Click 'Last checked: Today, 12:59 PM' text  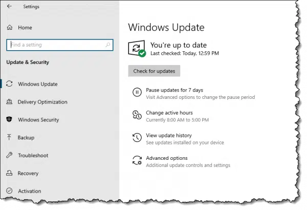tap(185, 53)
